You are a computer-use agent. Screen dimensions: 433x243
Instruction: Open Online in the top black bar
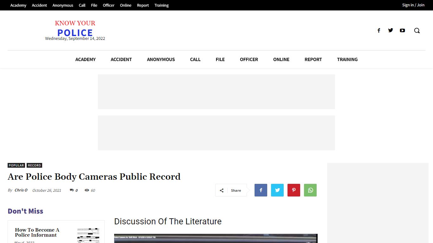click(126, 5)
